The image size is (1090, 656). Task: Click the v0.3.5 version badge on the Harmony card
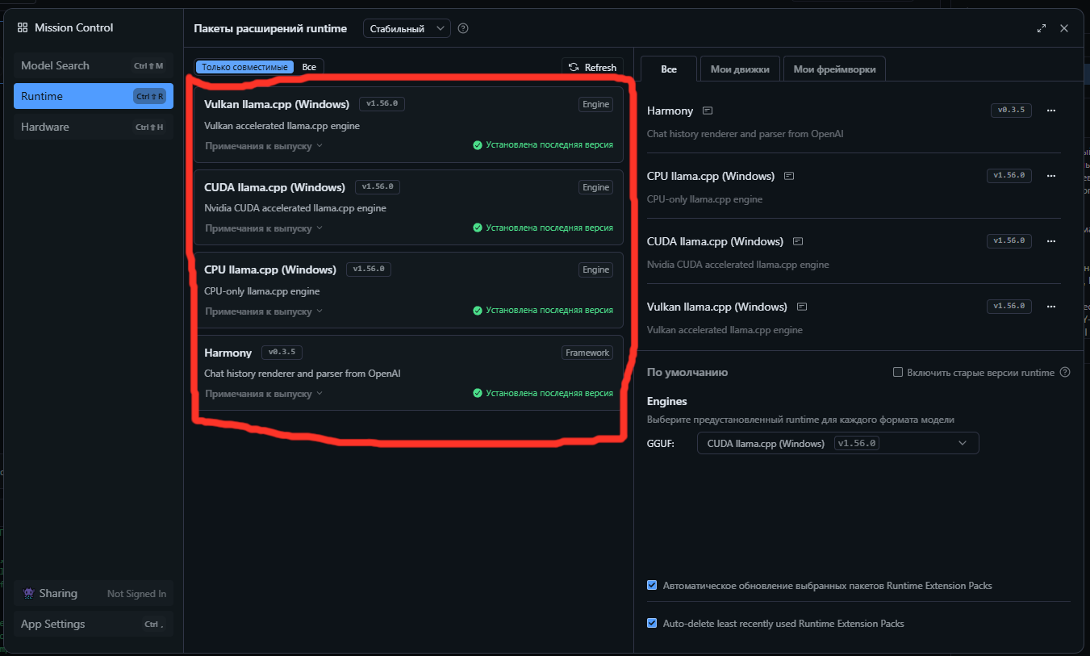point(282,353)
